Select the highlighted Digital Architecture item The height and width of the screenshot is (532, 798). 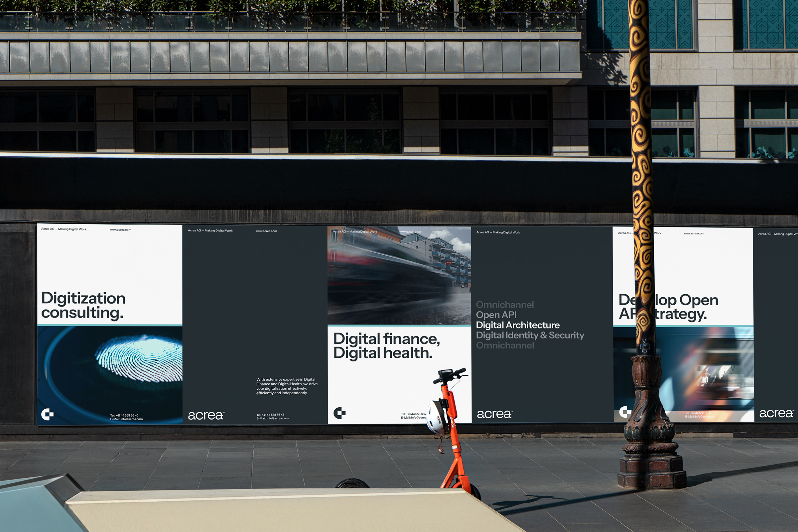[517, 325]
